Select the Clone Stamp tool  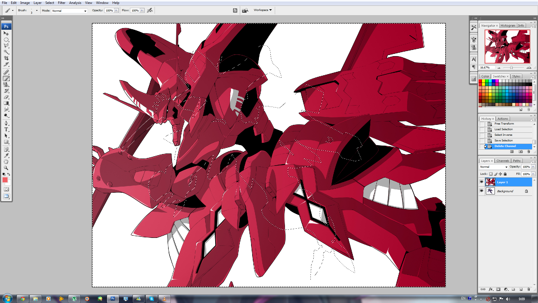click(6, 85)
